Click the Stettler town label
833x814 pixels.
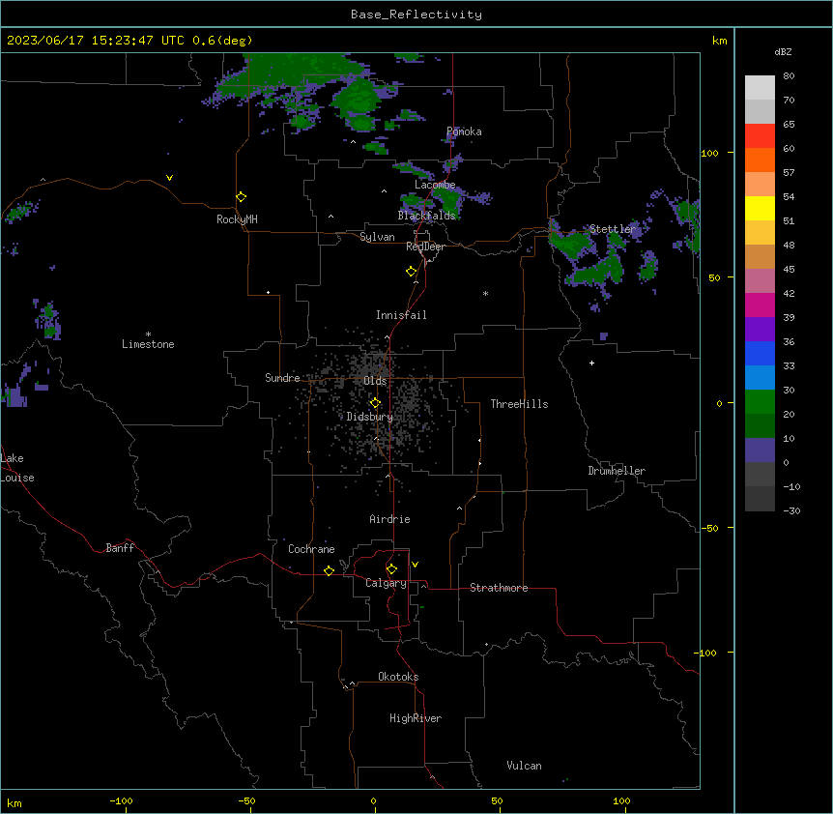pyautogui.click(x=613, y=229)
